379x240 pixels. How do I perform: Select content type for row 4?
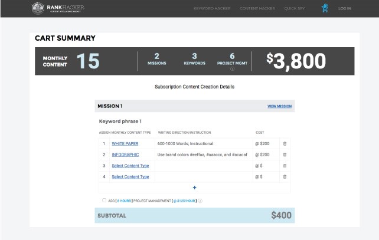tap(130, 176)
